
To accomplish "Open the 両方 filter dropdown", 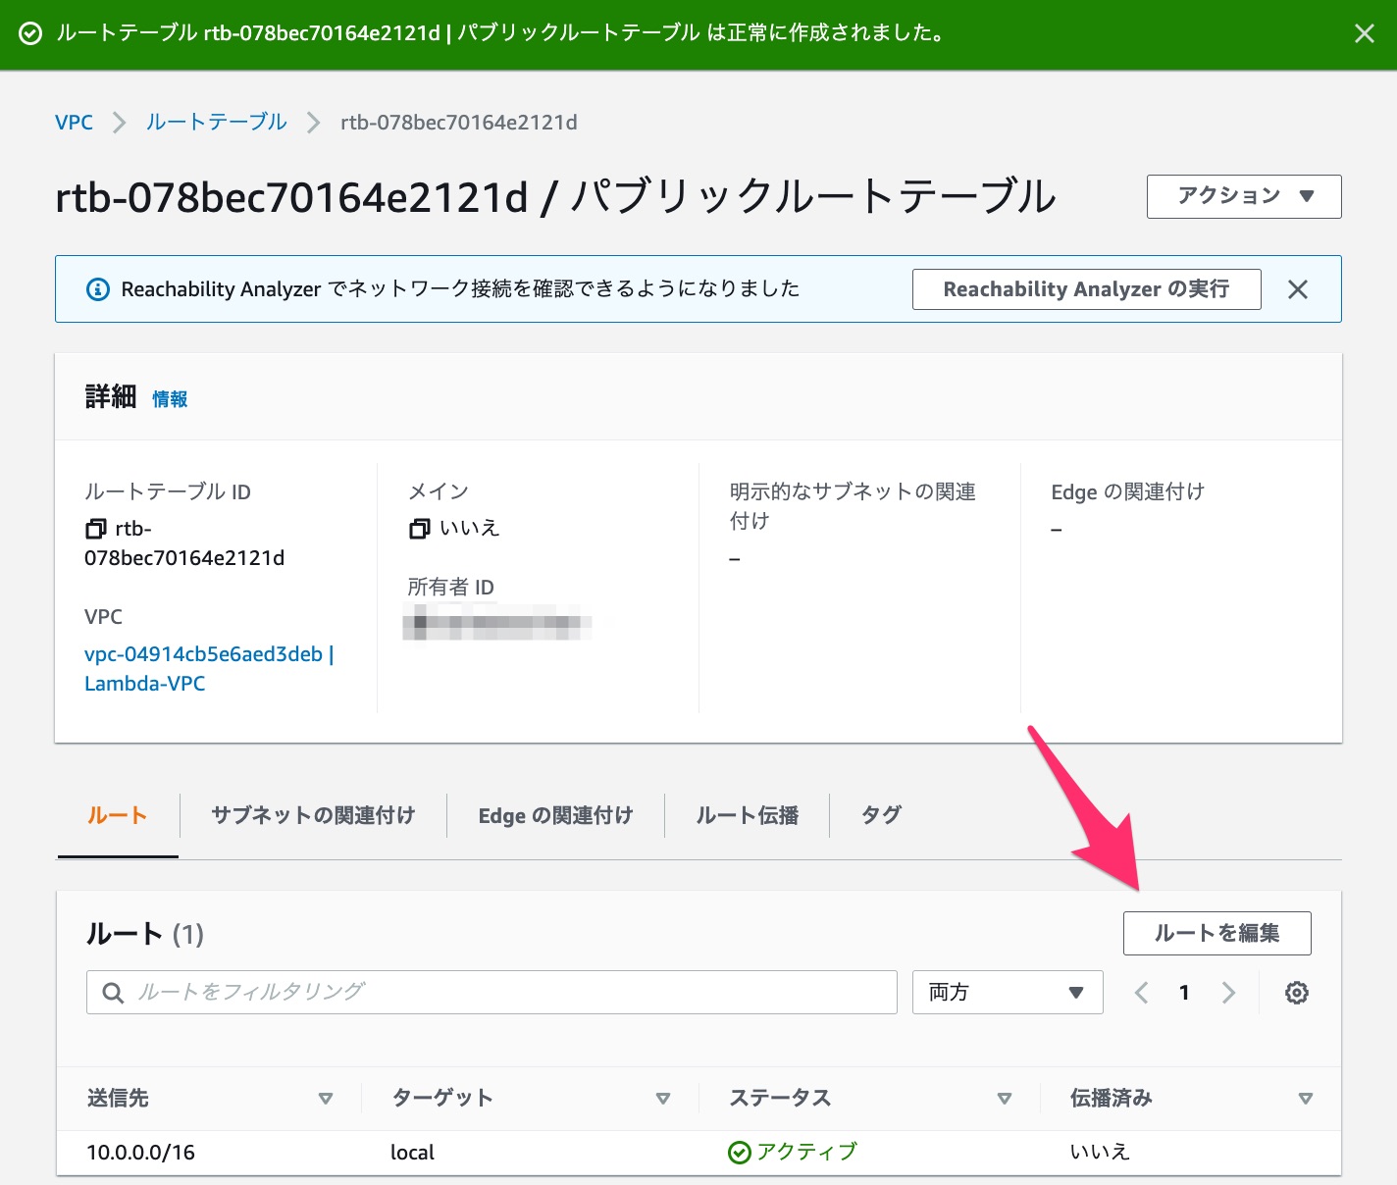I will (1008, 992).
